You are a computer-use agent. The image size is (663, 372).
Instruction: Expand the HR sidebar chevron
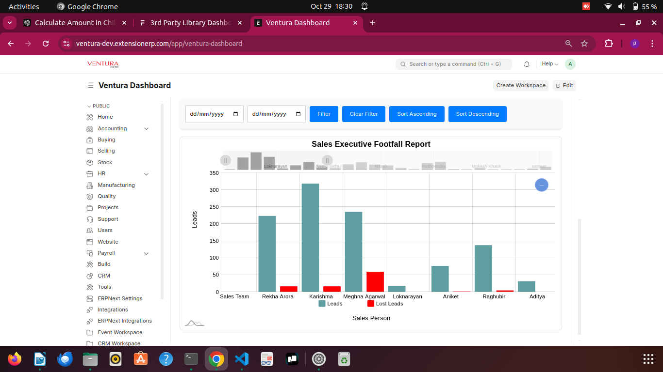[x=146, y=174]
